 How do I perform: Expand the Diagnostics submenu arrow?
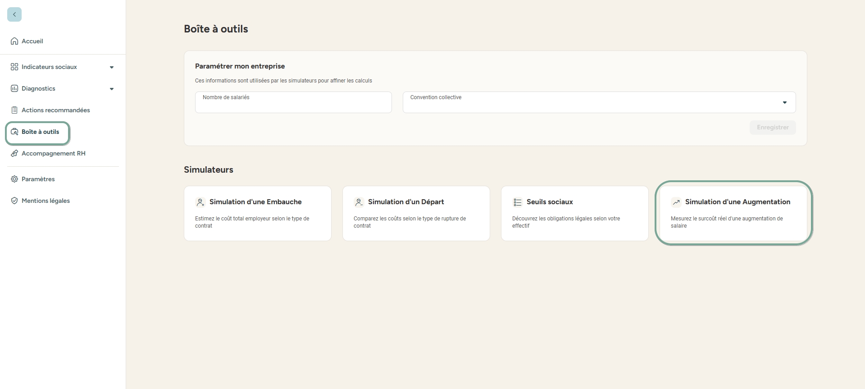[112, 89]
